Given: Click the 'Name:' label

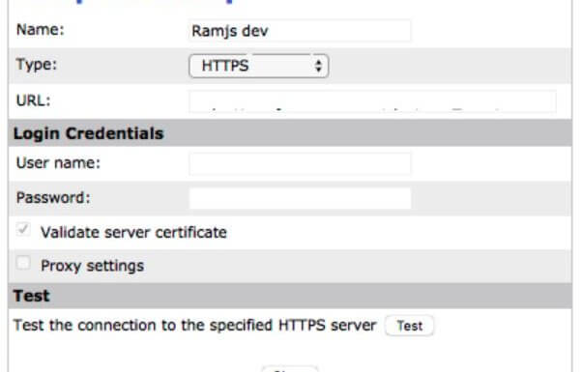Looking at the screenshot, I should [x=40, y=30].
